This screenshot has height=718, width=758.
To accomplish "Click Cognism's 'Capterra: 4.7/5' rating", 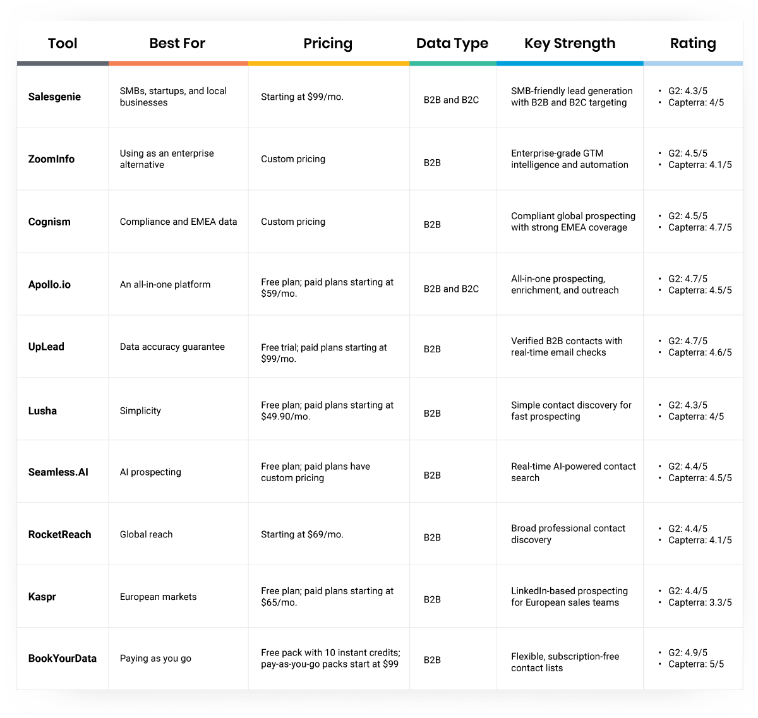I will tap(700, 227).
